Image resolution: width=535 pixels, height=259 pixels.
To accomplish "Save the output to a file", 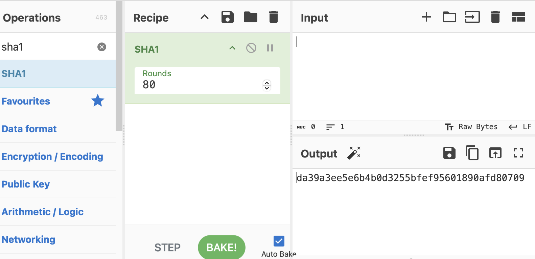I will [x=449, y=153].
